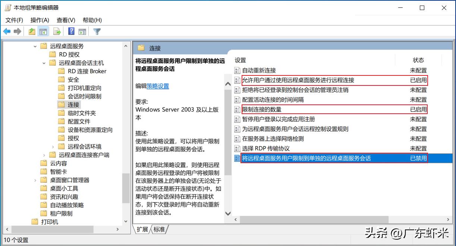The width and height of the screenshot is (456, 246).
Task: Click the Up One Level folder icon
Action: pos(32,31)
